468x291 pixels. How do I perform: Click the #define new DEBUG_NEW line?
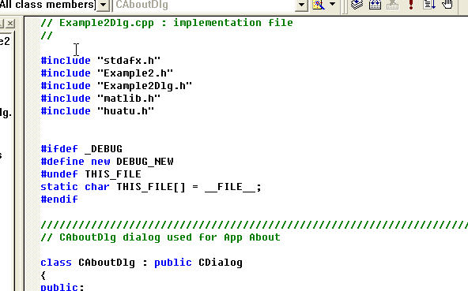click(x=108, y=162)
